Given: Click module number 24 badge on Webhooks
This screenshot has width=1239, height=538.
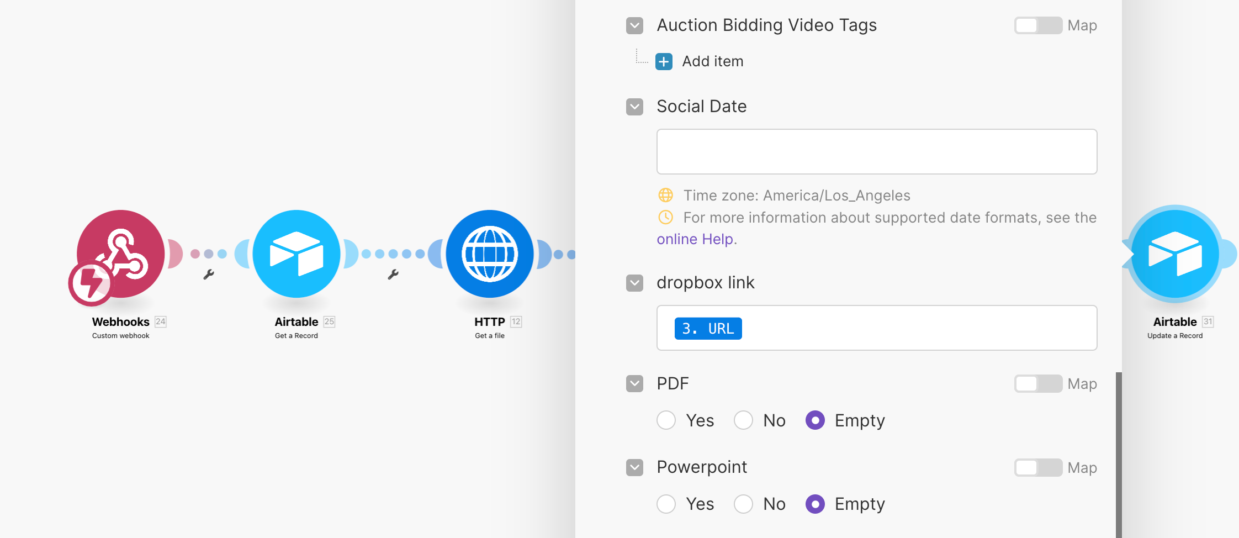Looking at the screenshot, I should point(161,321).
